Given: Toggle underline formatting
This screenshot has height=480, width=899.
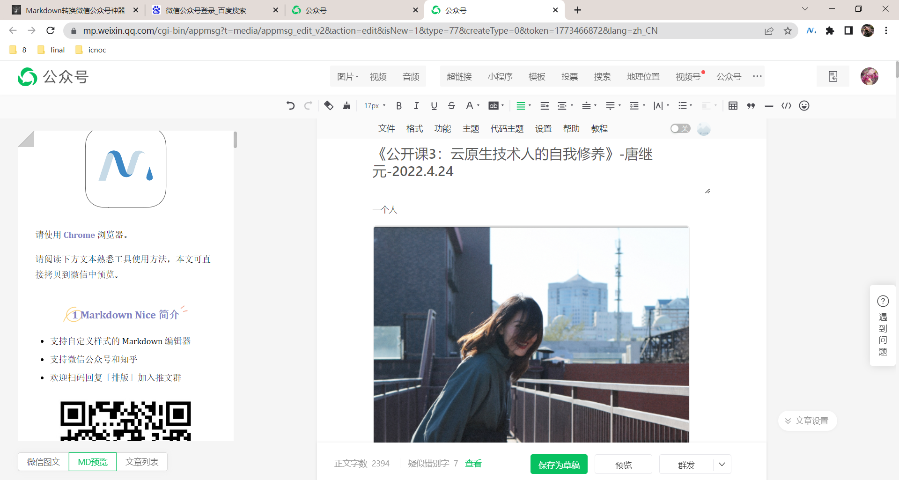Looking at the screenshot, I should 434,106.
